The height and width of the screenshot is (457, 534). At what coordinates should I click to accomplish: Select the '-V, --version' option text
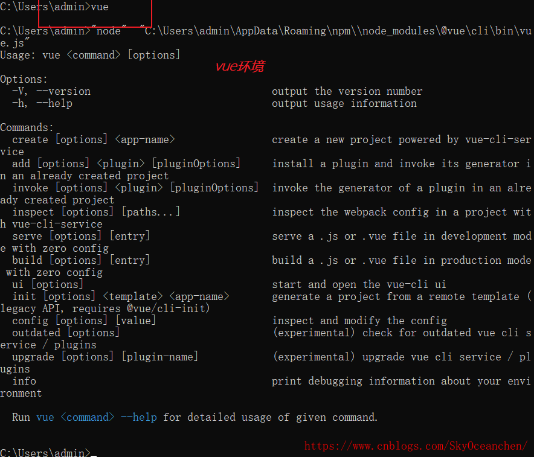click(x=51, y=91)
